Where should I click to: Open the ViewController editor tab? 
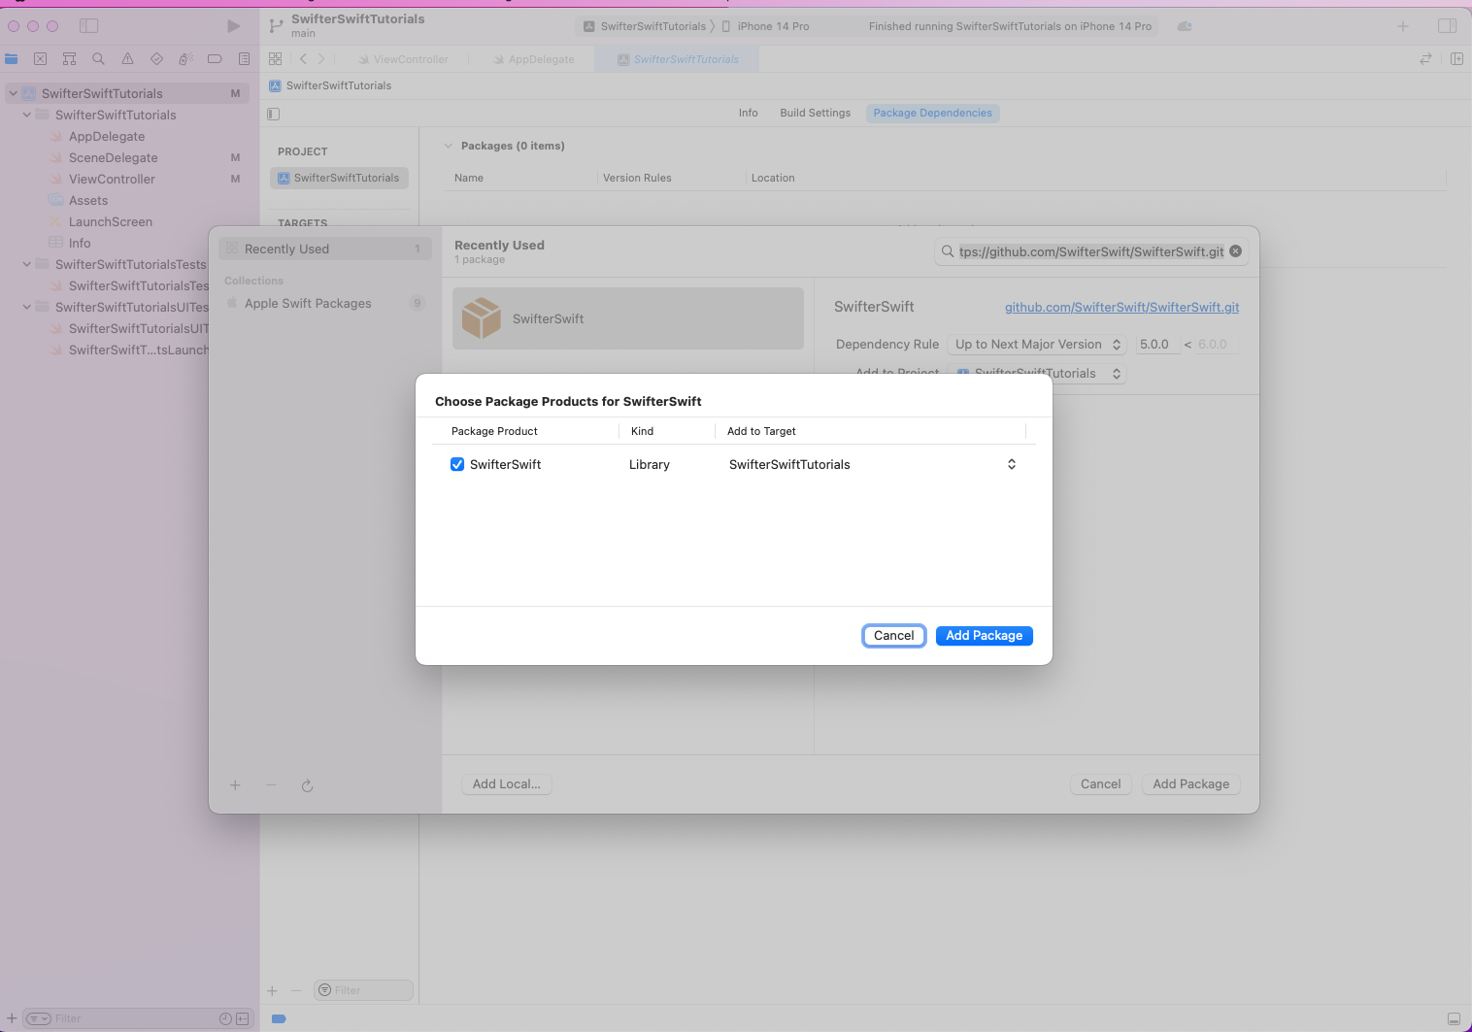click(403, 59)
